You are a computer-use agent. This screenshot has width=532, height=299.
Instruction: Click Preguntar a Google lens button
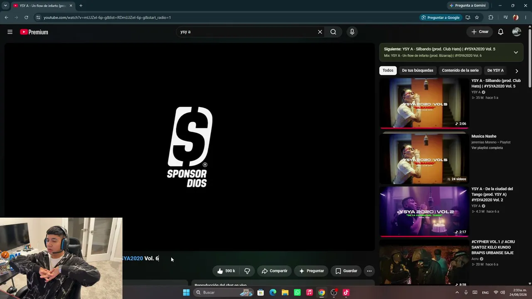440,17
